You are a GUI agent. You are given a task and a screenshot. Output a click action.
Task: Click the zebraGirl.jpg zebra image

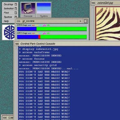(x=108, y=23)
